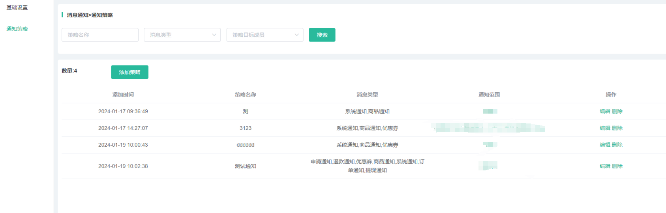Viewport: 666px width, 213px height.
Task: Click the 策略名称 search input field
Action: 100,35
